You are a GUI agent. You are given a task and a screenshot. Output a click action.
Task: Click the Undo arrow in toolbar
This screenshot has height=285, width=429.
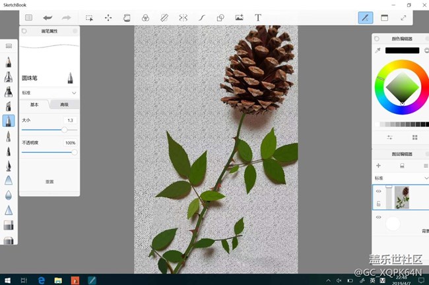48,18
